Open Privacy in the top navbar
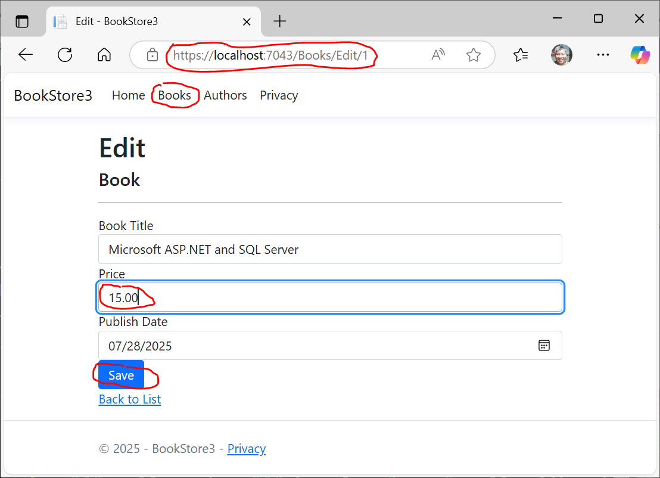660x478 pixels. click(x=279, y=95)
